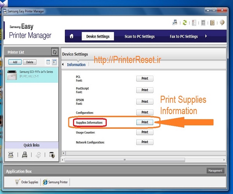This screenshot has height=194, width=233.
Task: Open the checklist options icon in top toolbar
Action: pyautogui.click(x=194, y=23)
